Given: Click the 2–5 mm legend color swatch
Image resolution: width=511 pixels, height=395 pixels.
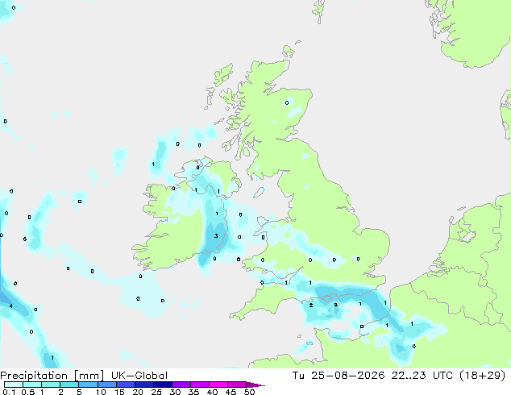Looking at the screenshot, I should [x=69, y=385].
